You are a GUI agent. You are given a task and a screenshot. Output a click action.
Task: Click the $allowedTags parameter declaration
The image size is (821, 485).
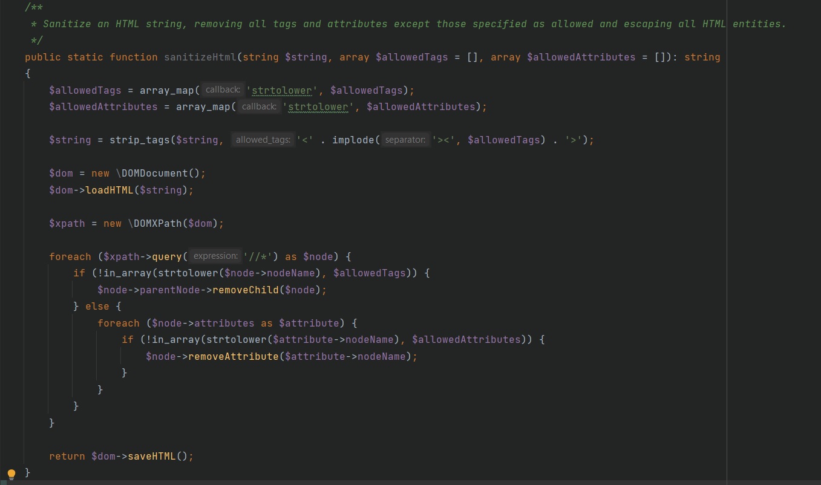click(413, 57)
